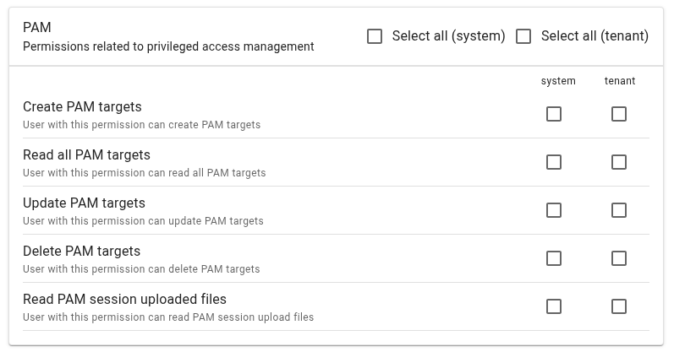Click the 'Create PAM targets' permission title

tap(82, 107)
